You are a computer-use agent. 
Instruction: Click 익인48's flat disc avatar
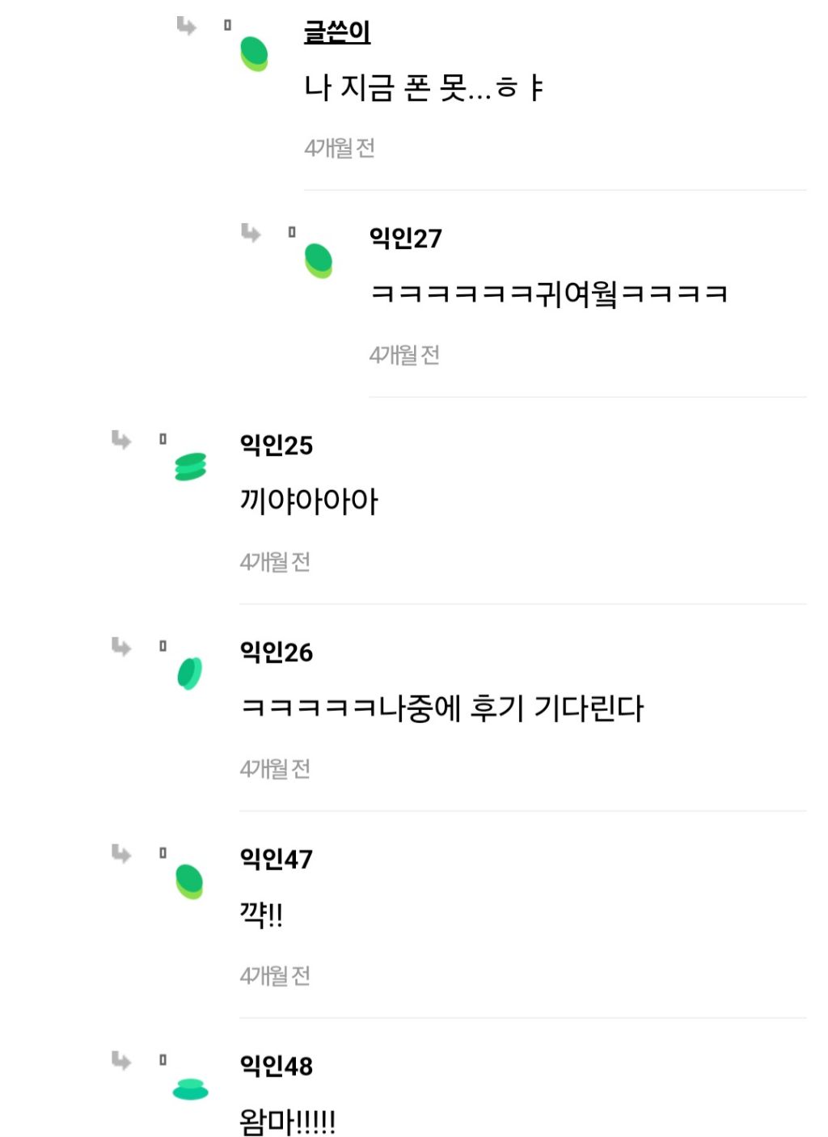(188, 1088)
